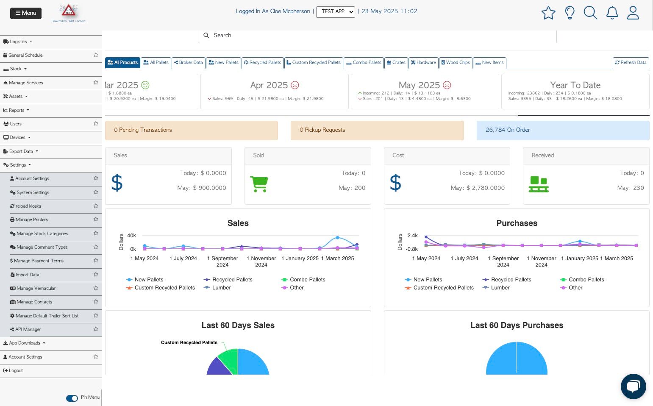Click the Sales dollar sign icon

(117, 183)
